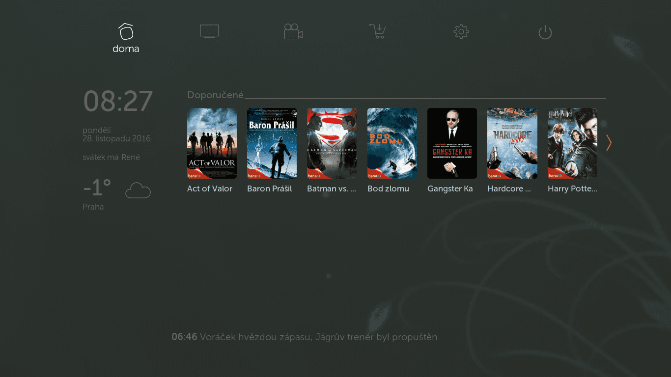Click the Hardcore Henry title text
The width and height of the screenshot is (671, 377).
508,188
